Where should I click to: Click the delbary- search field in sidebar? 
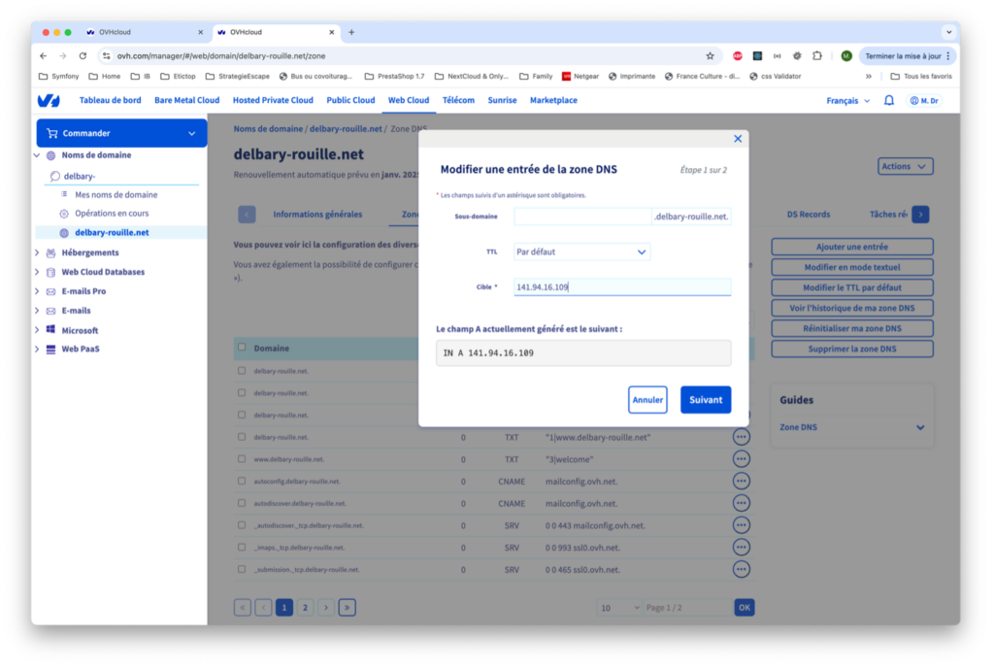pyautogui.click(x=123, y=177)
